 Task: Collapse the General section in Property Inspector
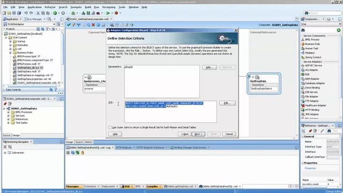[303, 137]
